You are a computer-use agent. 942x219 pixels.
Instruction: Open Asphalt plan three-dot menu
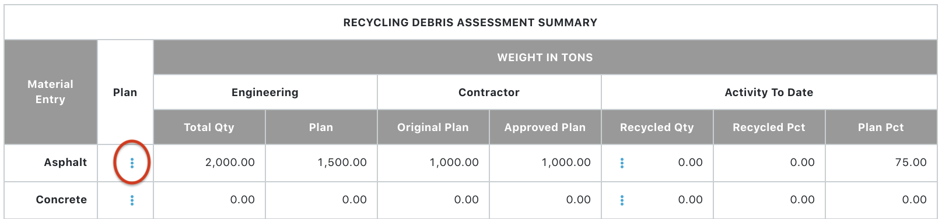point(132,163)
